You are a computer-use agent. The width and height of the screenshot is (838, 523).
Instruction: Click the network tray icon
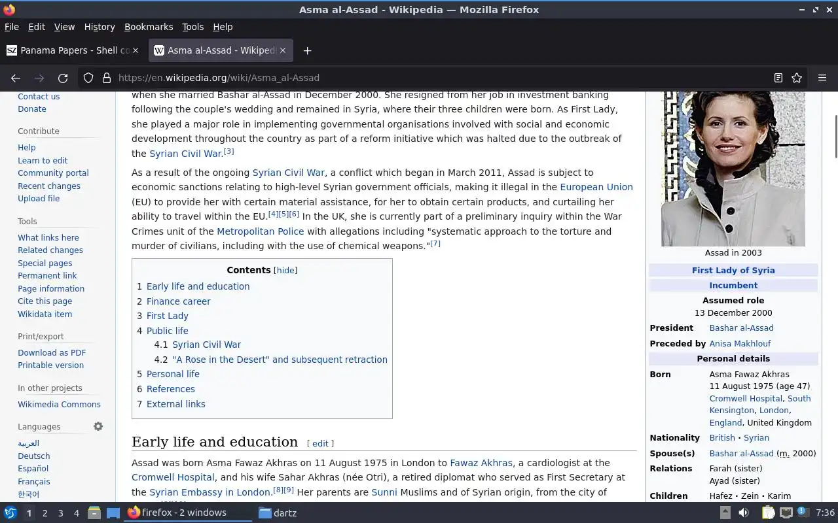click(x=786, y=513)
